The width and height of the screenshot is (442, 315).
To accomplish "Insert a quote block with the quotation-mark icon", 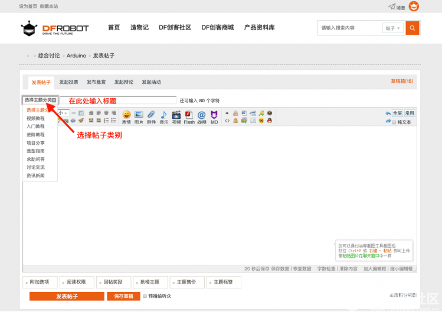I will 227,113.
